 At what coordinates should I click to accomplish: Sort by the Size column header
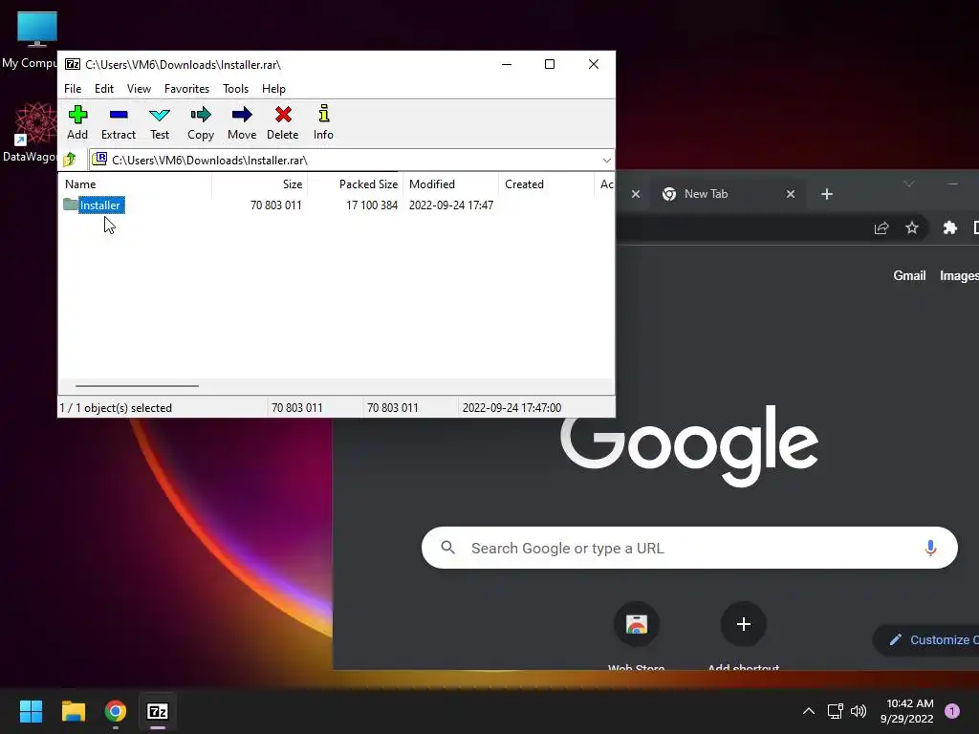[x=259, y=184]
